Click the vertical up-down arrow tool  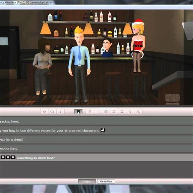(x=61, y=112)
